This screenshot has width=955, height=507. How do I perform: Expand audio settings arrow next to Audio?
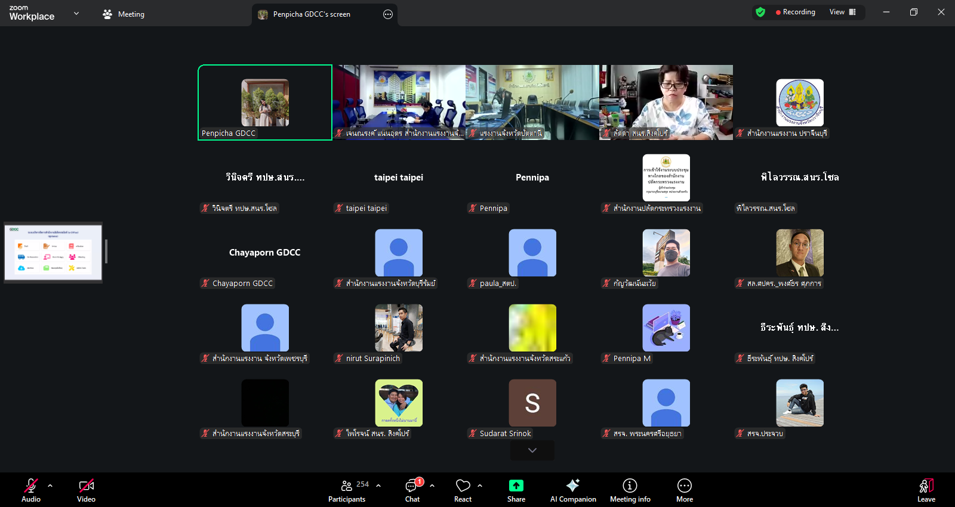pos(50,486)
